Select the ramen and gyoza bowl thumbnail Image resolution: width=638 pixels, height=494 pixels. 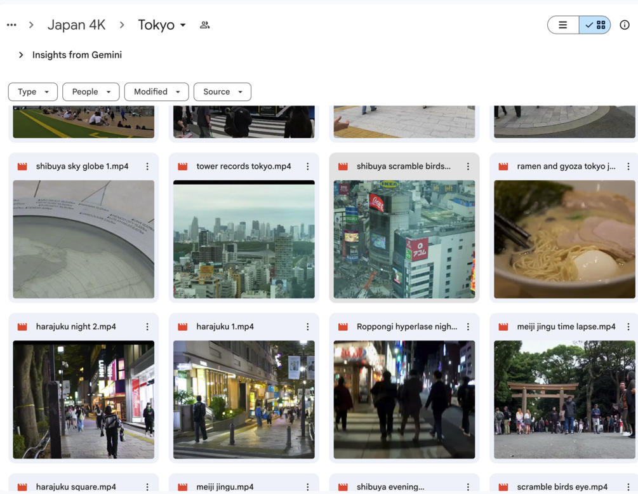(564, 239)
